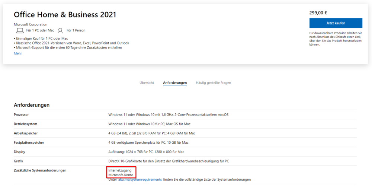
Task: Open the aka.ms/systemrequirements link
Action: (140, 180)
